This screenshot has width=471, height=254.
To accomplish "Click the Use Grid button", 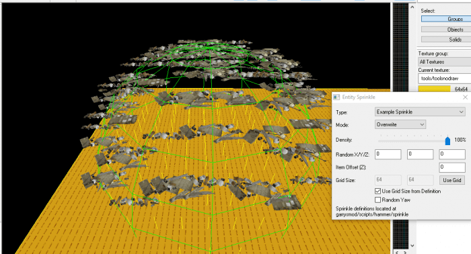I will [x=452, y=180].
